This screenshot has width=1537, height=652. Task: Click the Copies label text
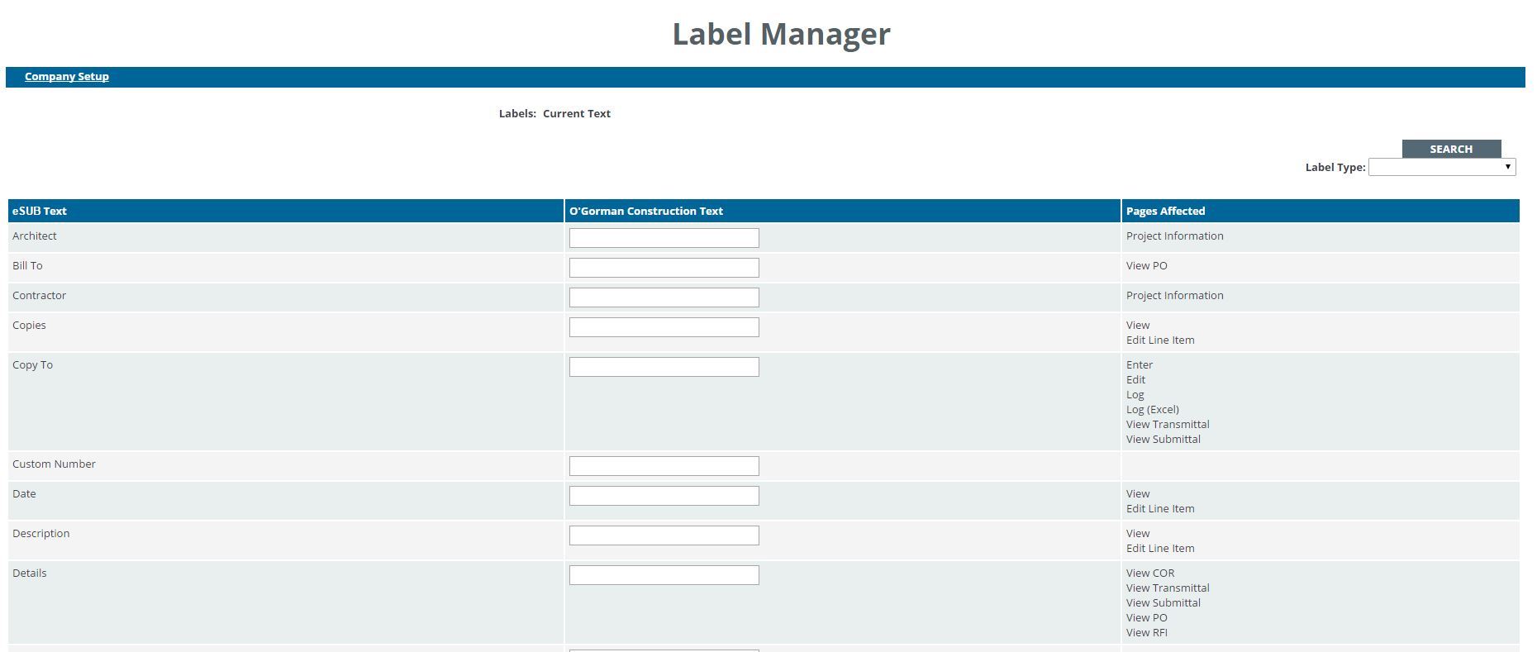(x=29, y=325)
